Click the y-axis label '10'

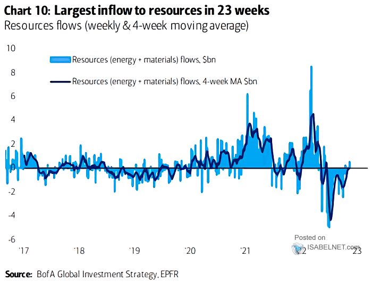point(11,48)
